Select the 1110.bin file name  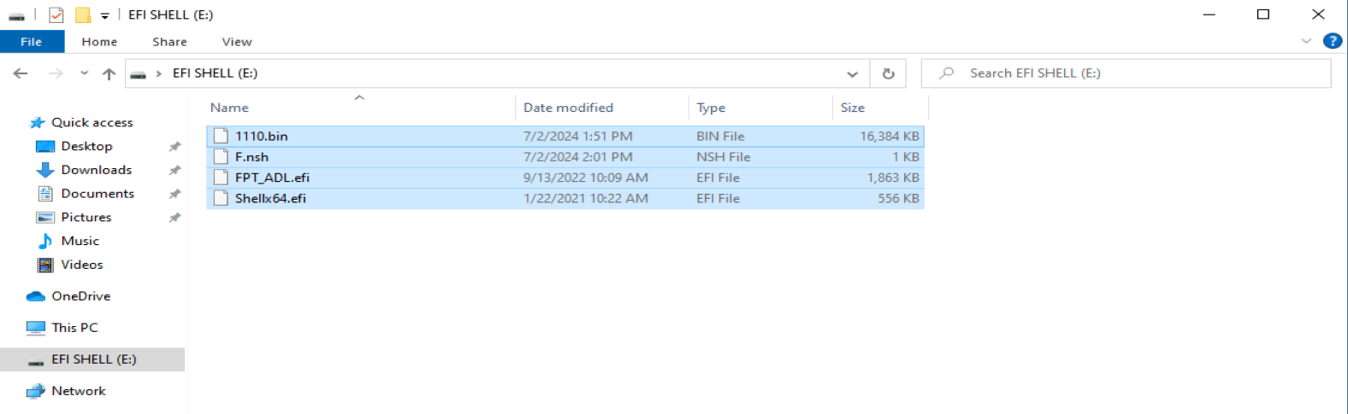(261, 136)
